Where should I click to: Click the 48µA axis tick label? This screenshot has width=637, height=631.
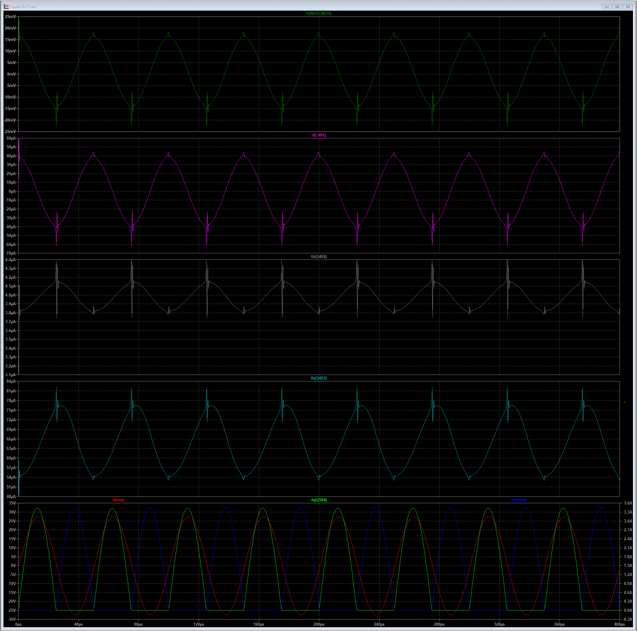pyautogui.click(x=11, y=497)
